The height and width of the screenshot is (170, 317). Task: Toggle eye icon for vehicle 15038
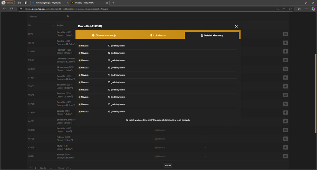pos(286,43)
